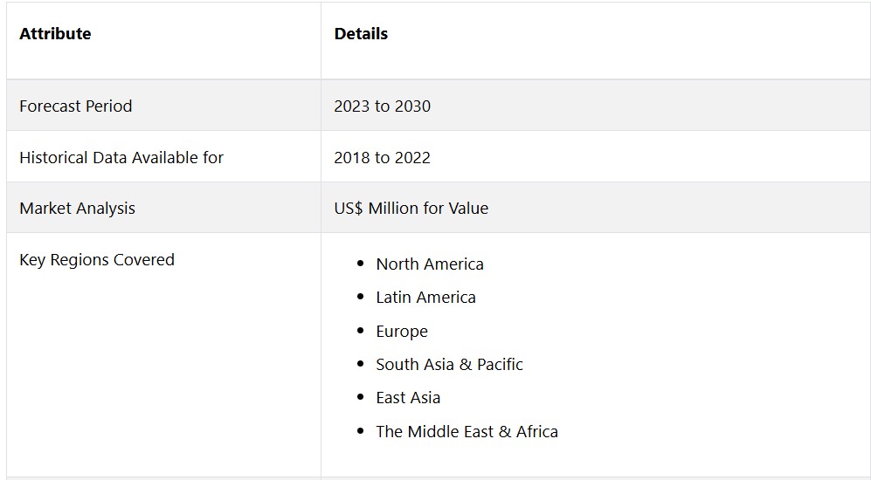The height and width of the screenshot is (480, 871).
Task: Select the Key Regions Covered label
Action: pos(97,260)
